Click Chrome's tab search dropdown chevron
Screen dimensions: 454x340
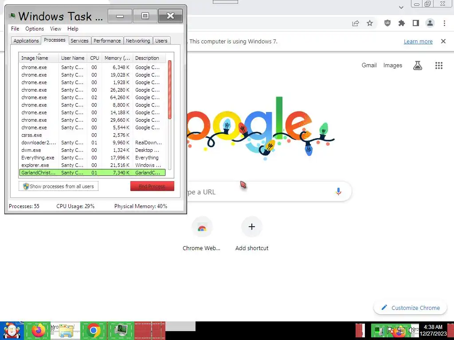click(x=401, y=8)
